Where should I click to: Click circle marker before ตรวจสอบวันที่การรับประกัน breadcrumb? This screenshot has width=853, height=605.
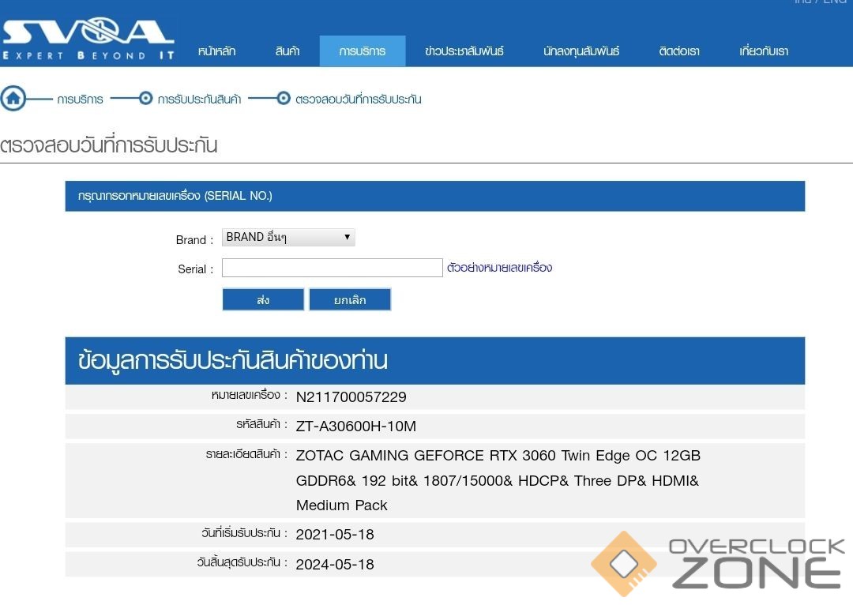[x=284, y=99]
